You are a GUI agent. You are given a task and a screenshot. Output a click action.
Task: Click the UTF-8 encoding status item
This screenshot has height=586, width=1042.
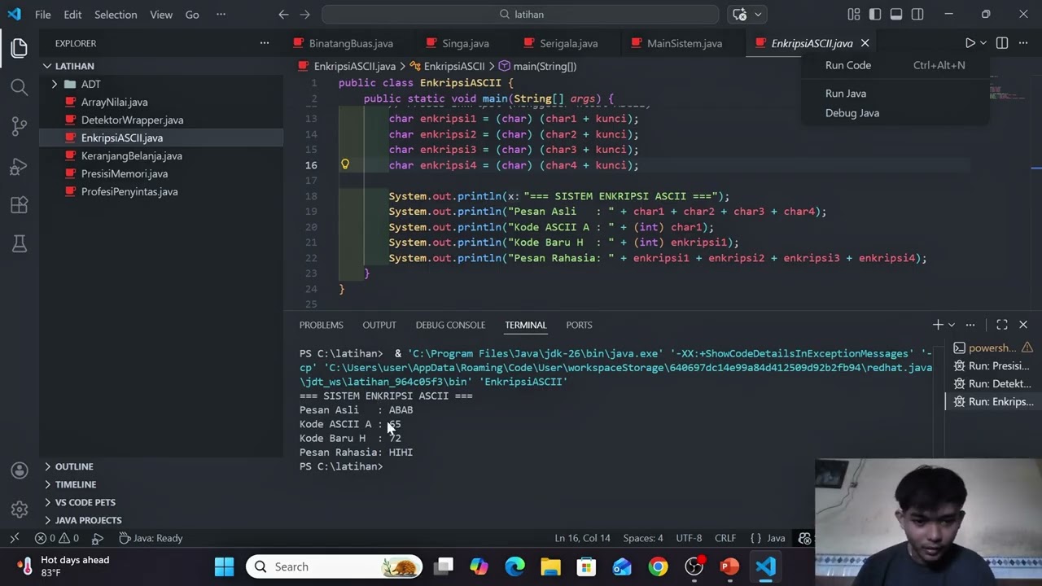689,538
